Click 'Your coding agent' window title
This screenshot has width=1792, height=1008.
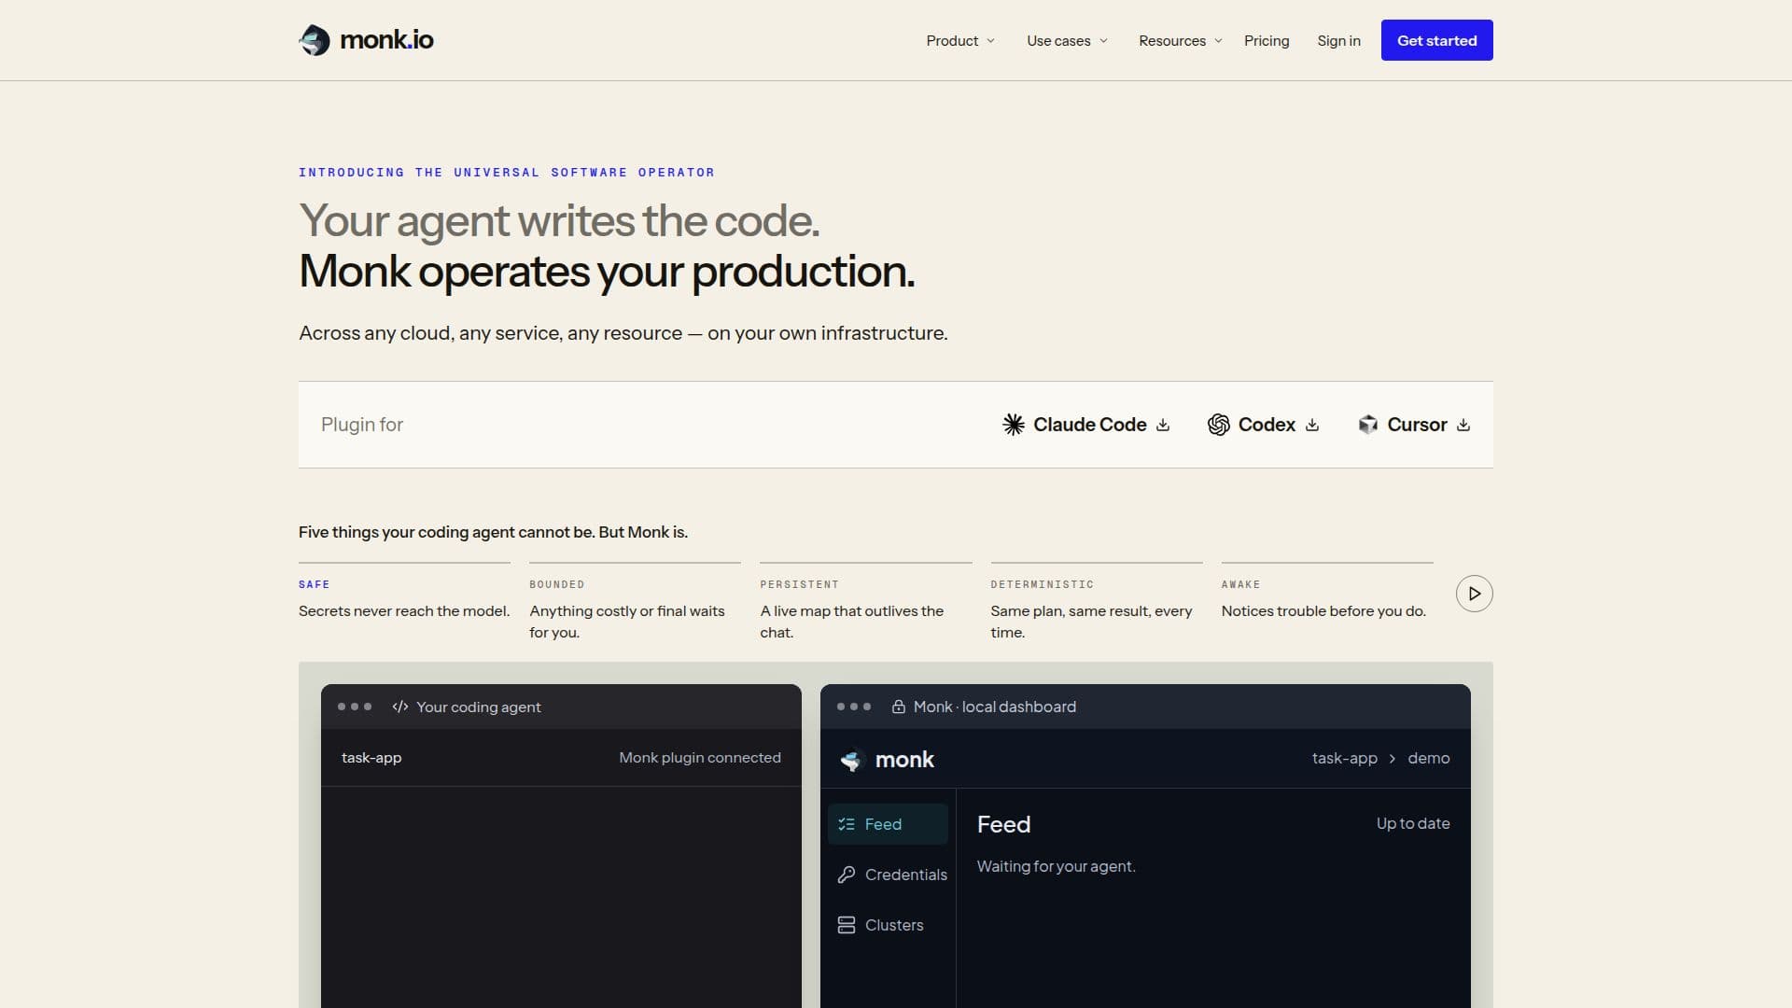(479, 707)
